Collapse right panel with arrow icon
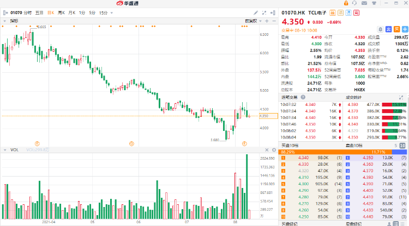Screen dimensions: 409x226 273,12
